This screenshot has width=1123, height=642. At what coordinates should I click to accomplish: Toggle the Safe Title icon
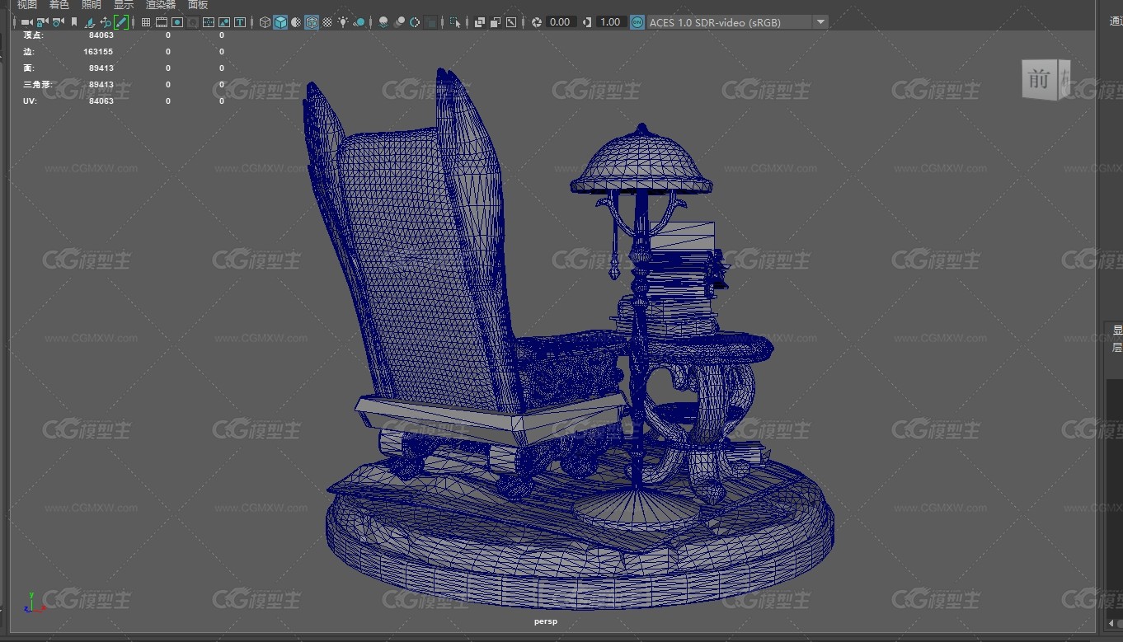click(240, 22)
